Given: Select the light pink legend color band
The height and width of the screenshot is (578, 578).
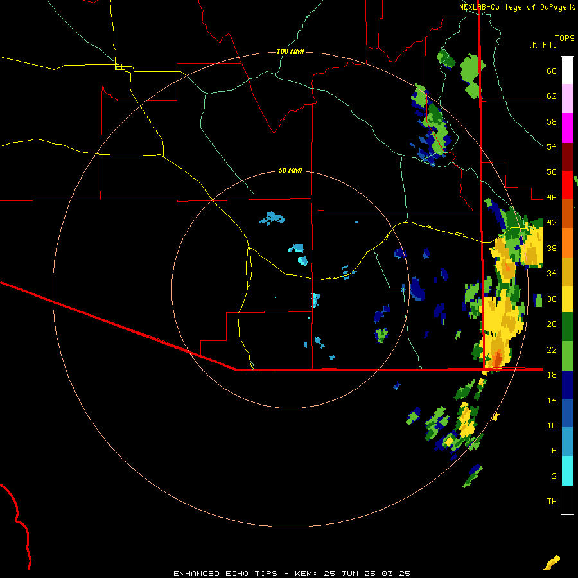Looking at the screenshot, I should pos(567,99).
